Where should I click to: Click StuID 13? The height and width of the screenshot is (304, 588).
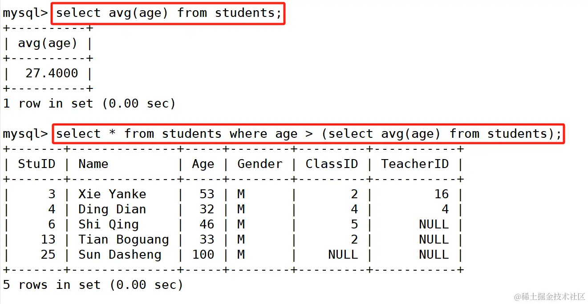tap(48, 240)
